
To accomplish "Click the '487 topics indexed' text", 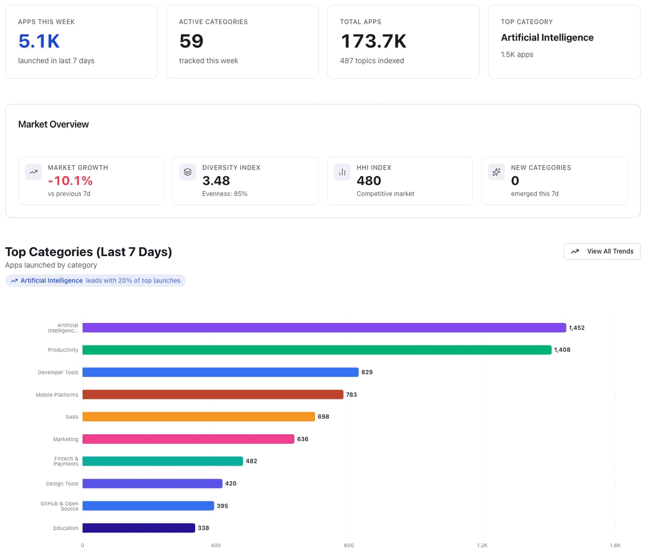I will click(372, 60).
